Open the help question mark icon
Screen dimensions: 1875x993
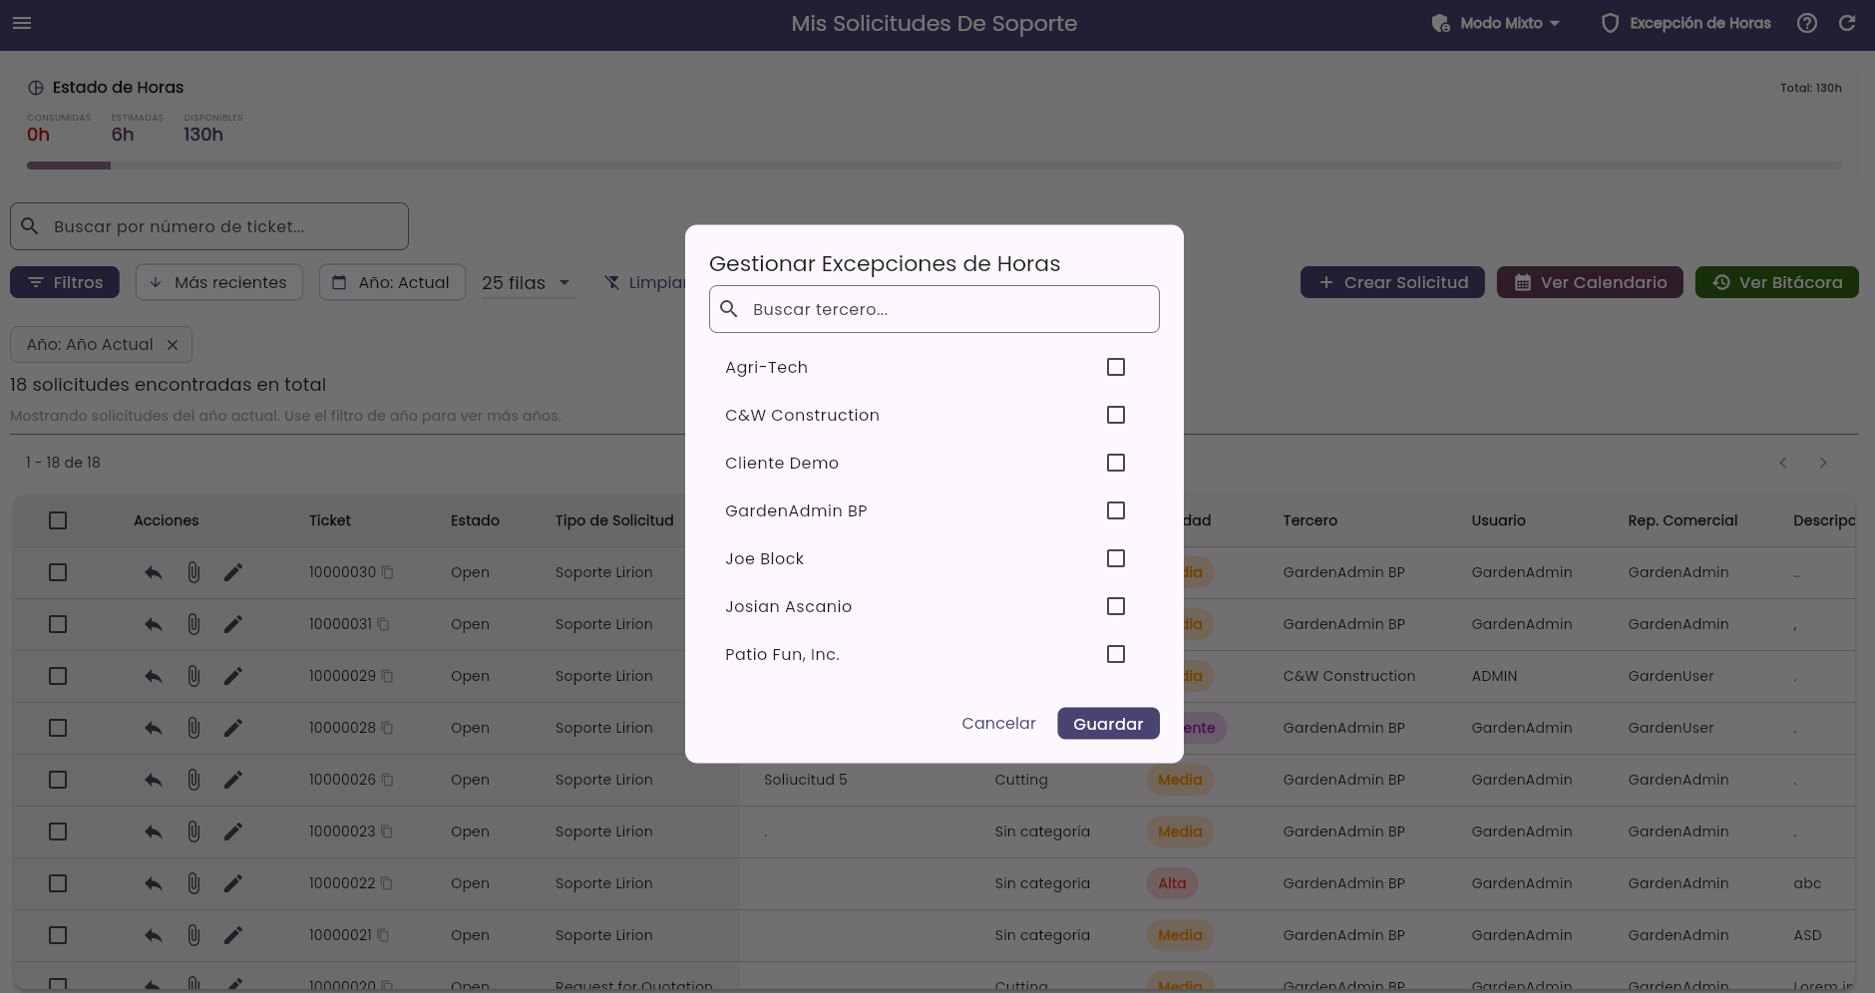[1806, 23]
